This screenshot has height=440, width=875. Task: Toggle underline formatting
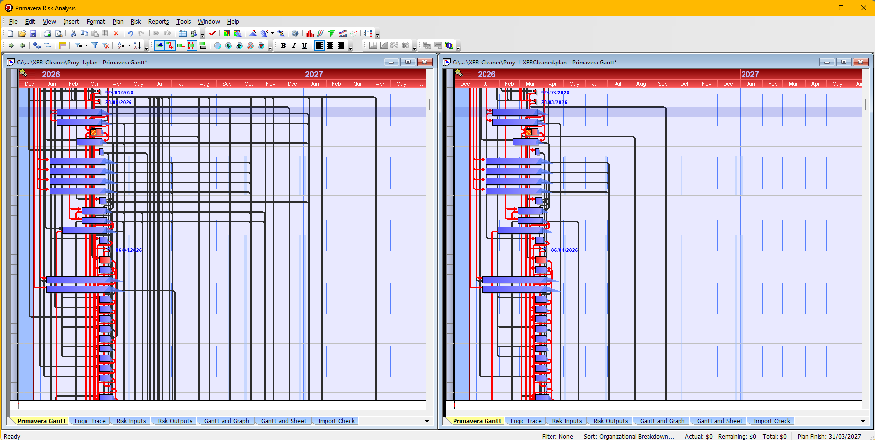click(305, 46)
